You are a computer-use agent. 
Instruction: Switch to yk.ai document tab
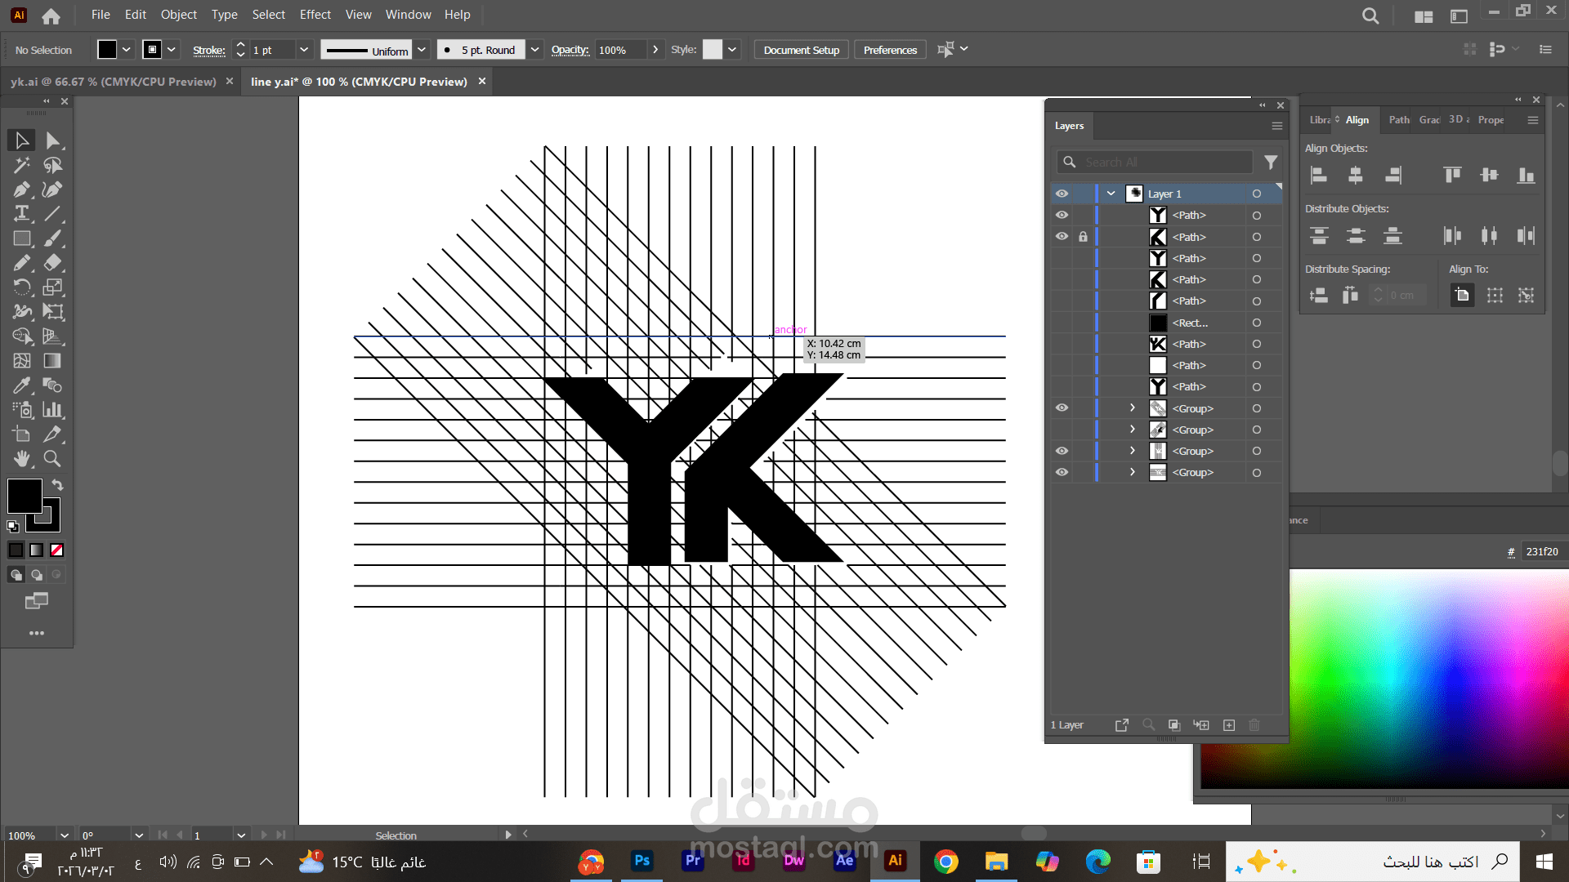pos(113,82)
